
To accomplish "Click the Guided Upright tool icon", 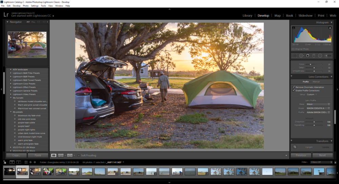I will click(x=295, y=147).
